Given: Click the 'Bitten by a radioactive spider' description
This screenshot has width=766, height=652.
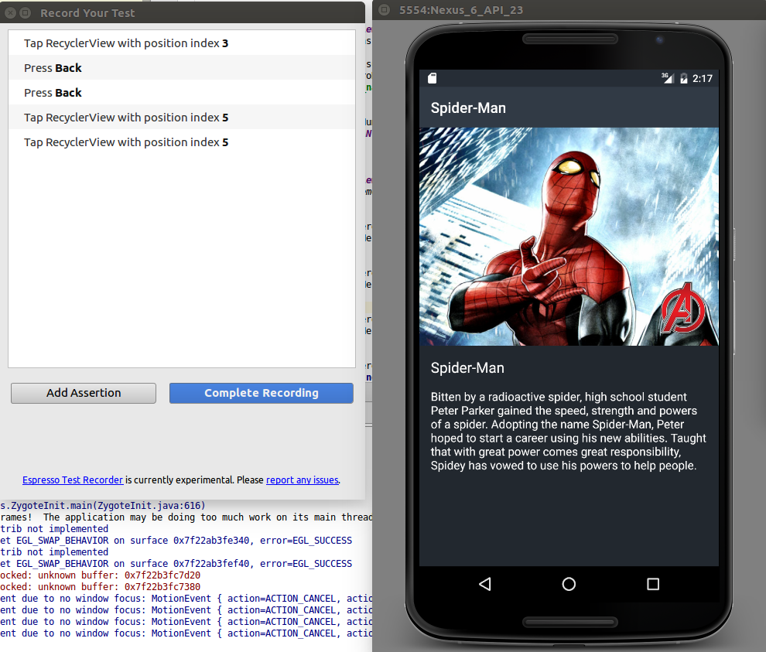Looking at the screenshot, I should click(x=568, y=432).
